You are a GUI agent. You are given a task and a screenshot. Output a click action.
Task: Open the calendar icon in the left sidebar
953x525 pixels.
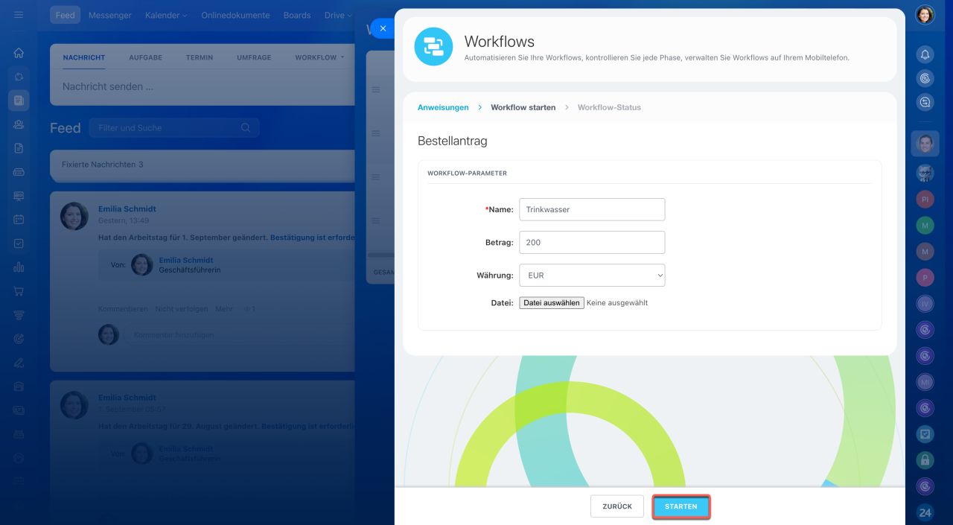click(x=19, y=220)
